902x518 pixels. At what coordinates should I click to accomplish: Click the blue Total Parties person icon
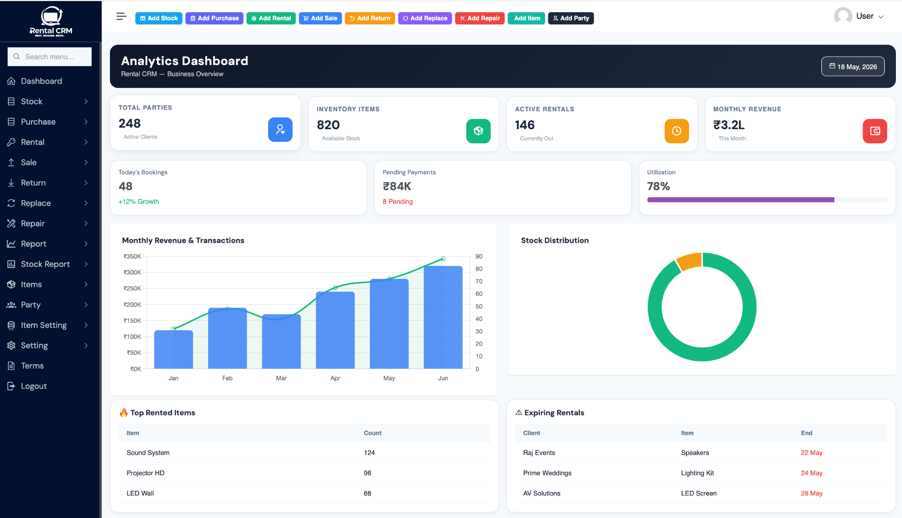click(280, 130)
